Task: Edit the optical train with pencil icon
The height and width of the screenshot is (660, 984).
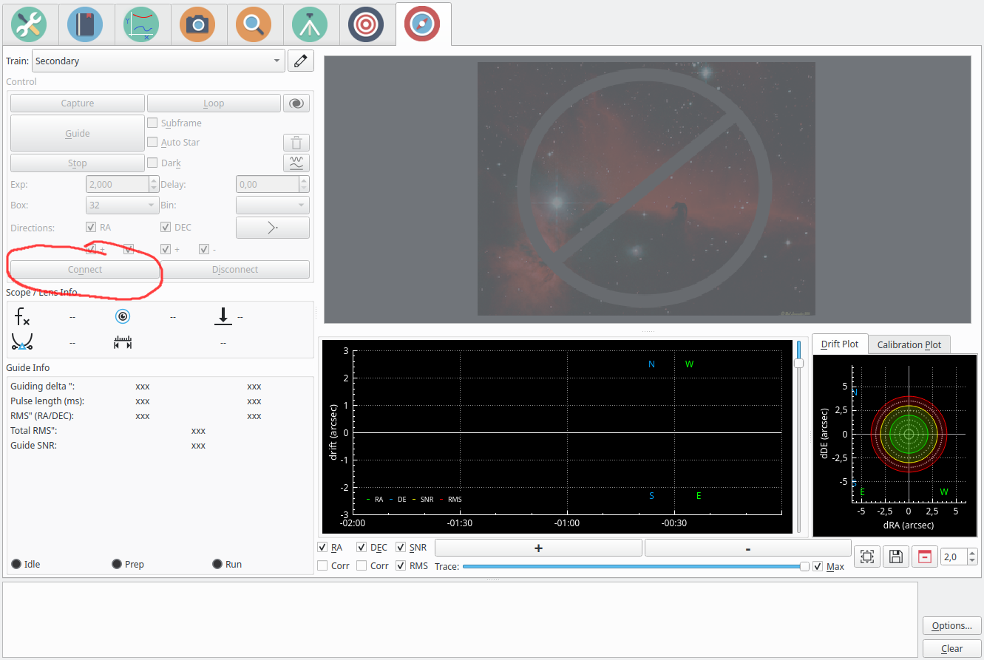Action: click(x=300, y=61)
